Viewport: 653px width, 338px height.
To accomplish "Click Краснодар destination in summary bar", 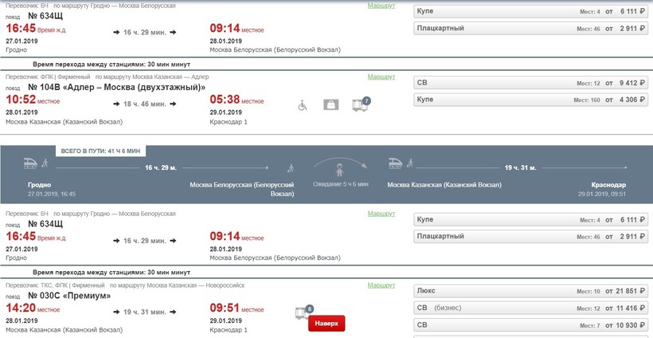I will point(608,185).
